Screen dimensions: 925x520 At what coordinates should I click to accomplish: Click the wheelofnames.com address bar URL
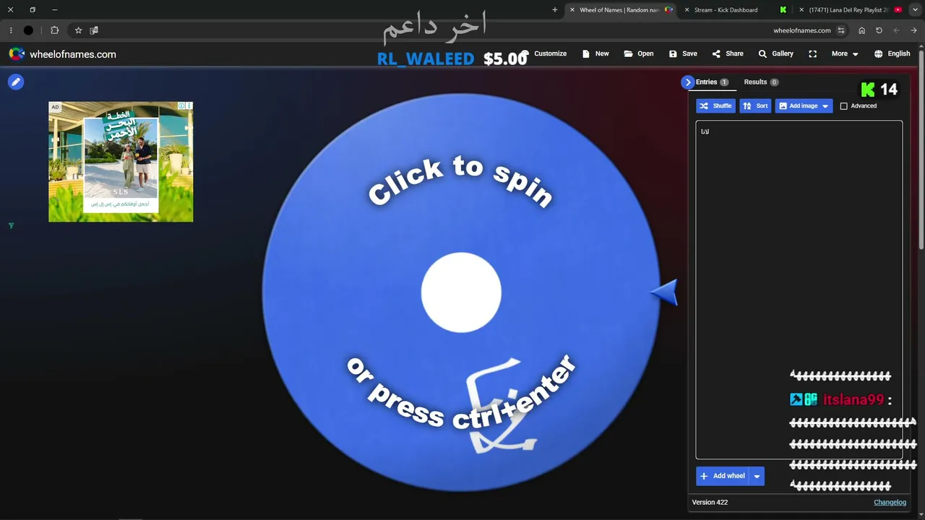pyautogui.click(x=802, y=30)
